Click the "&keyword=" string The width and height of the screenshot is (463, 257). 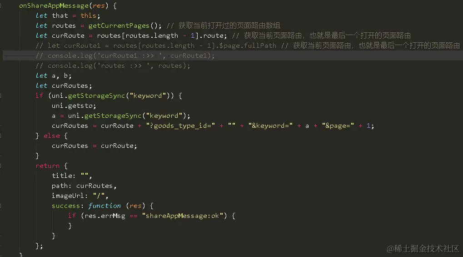click(270, 126)
